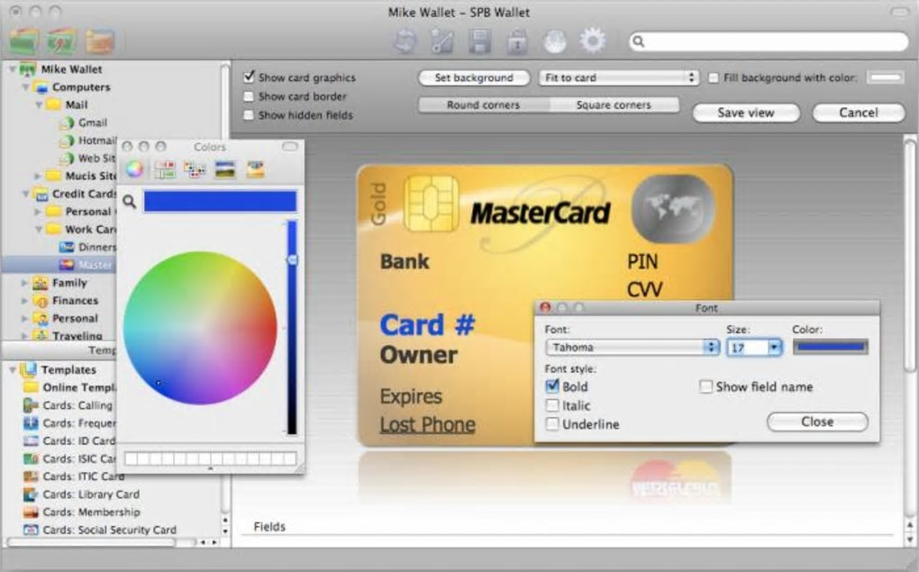Click the search field in toolbar
Image resolution: width=919 pixels, height=572 pixels.
(769, 41)
